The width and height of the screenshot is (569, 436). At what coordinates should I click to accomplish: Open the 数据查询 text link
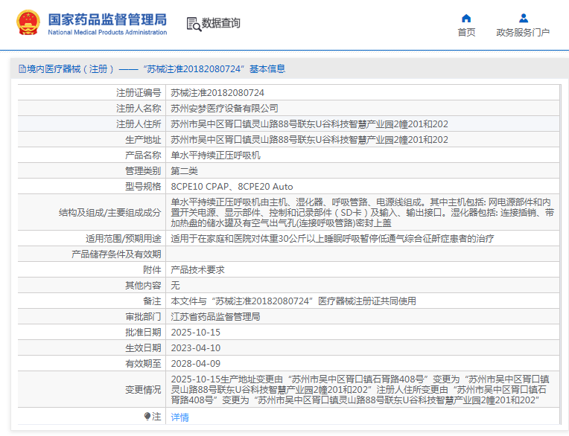click(x=221, y=24)
